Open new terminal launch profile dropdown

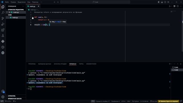point(172,64)
